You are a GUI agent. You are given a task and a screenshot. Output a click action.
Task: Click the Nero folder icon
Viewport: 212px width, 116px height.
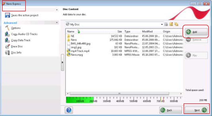[69, 40]
